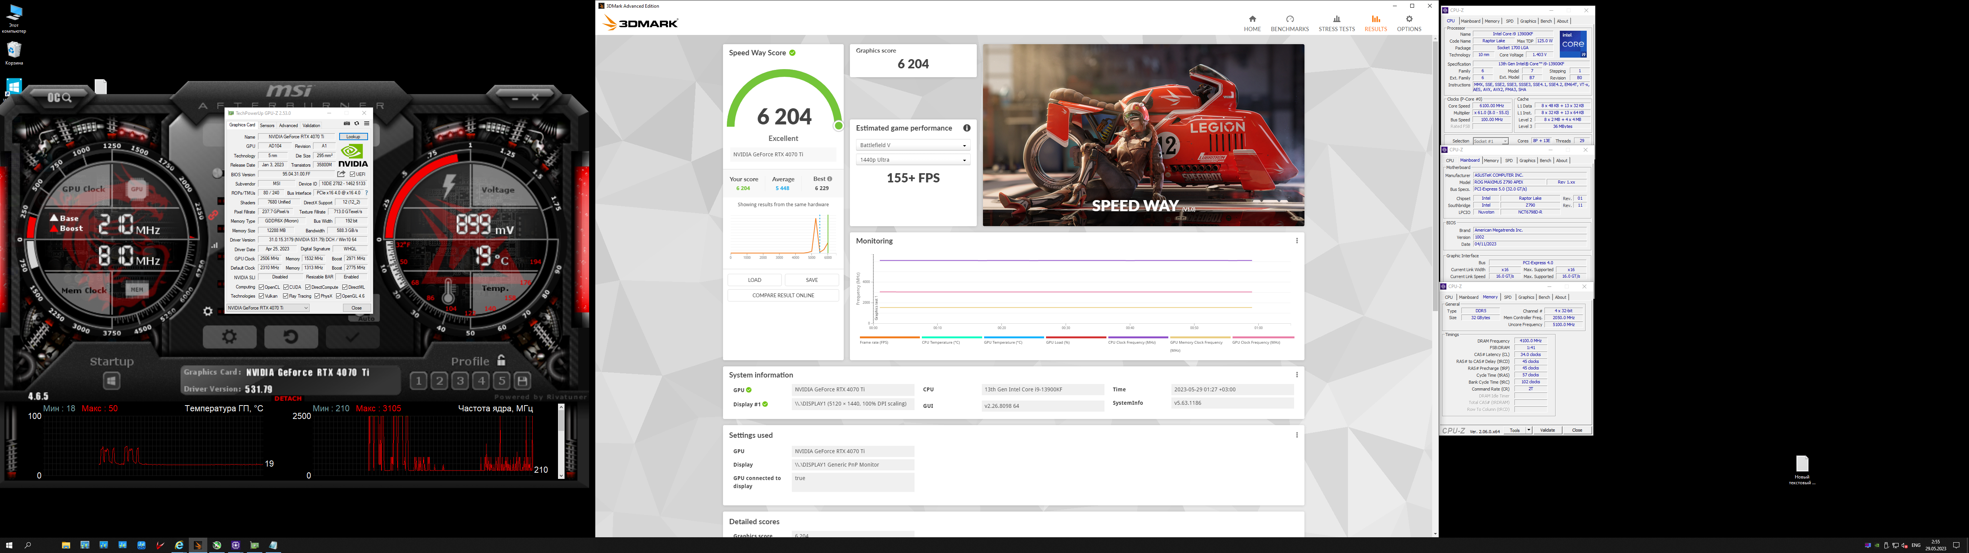The image size is (1969, 553).
Task: Click the Afterburner OC Scanner icon
Action: point(60,97)
